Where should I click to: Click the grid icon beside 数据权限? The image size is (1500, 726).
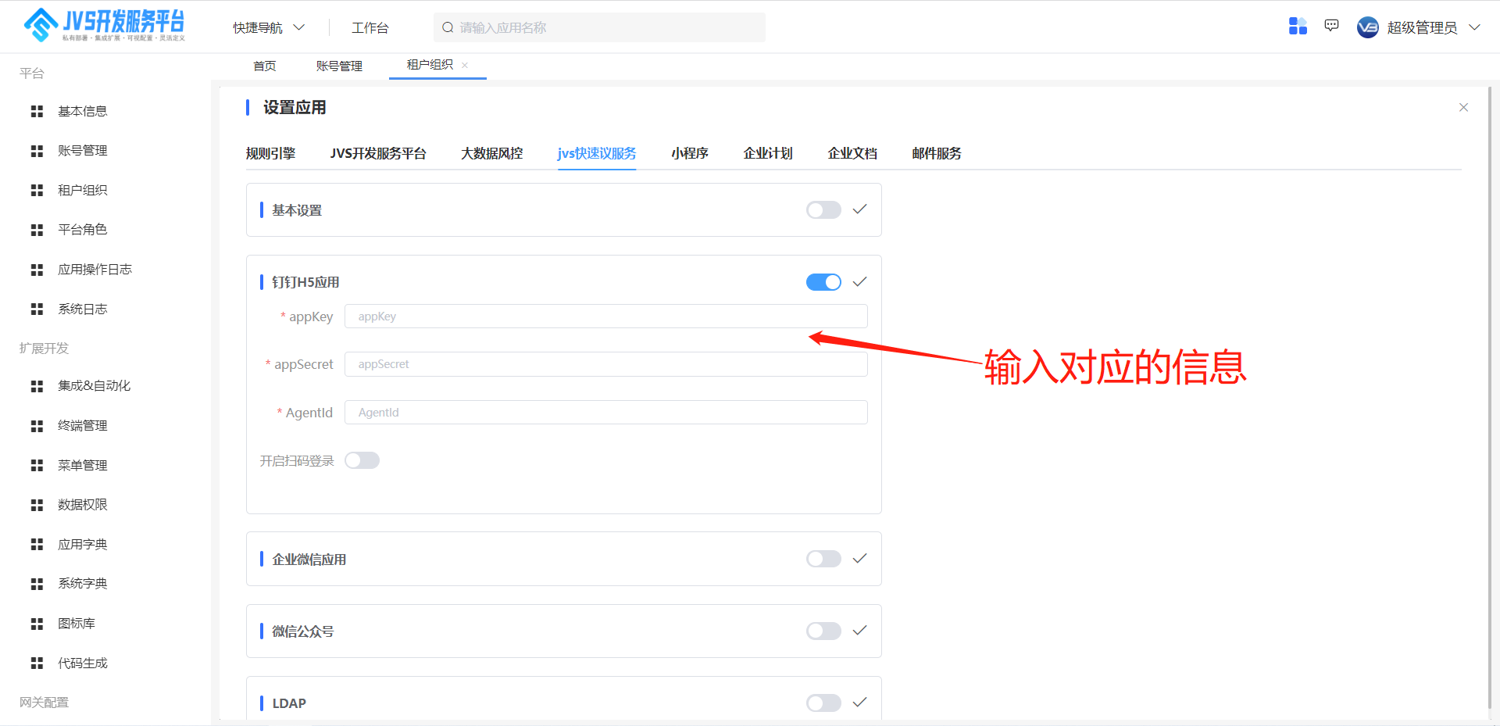click(x=37, y=505)
